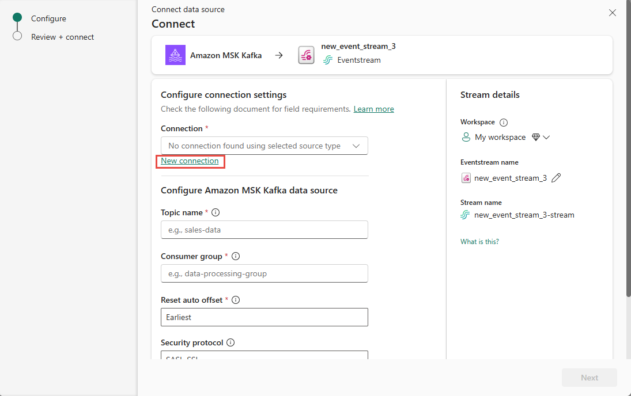Open the Reset auto offset Earliest dropdown
The width and height of the screenshot is (631, 396).
point(265,317)
